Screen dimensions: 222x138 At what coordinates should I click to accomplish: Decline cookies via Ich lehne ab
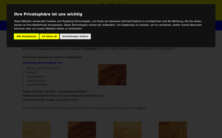(49, 36)
